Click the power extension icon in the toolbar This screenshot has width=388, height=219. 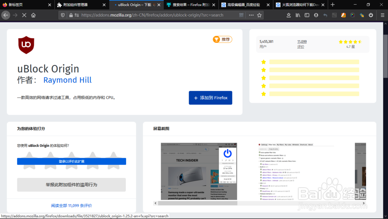coord(371,15)
